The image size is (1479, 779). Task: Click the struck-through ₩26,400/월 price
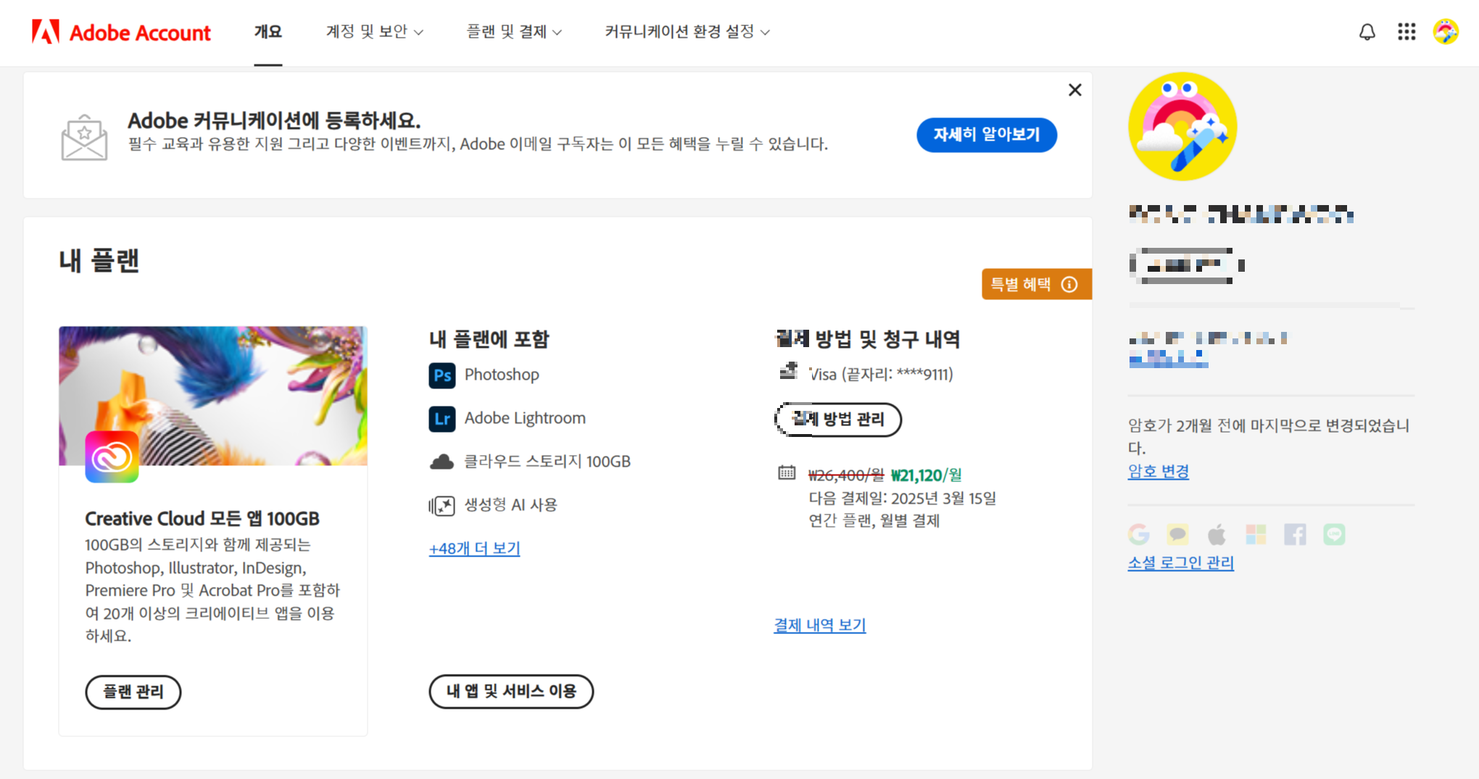845,475
